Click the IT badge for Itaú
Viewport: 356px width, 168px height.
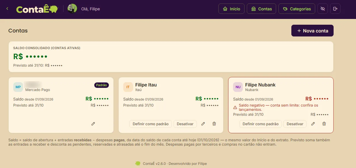(128, 87)
